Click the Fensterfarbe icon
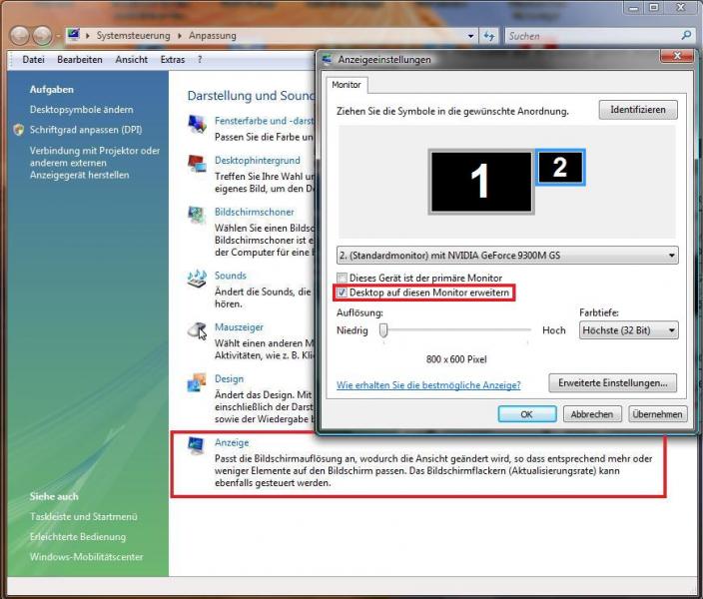 point(197,124)
